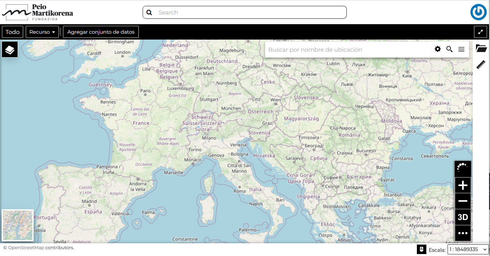The height and width of the screenshot is (256, 490).
Task: Click the Peio Martikorena Fundazioa logo
Action: (38, 12)
